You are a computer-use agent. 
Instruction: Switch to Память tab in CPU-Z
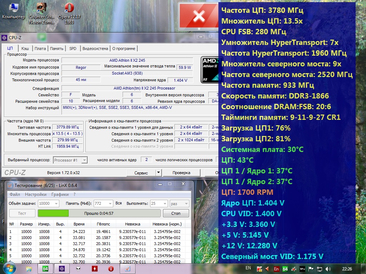(x=57, y=49)
